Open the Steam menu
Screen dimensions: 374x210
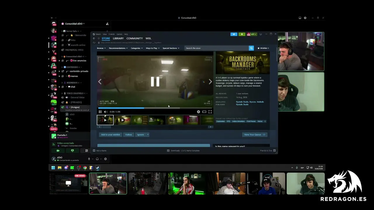click(x=98, y=34)
